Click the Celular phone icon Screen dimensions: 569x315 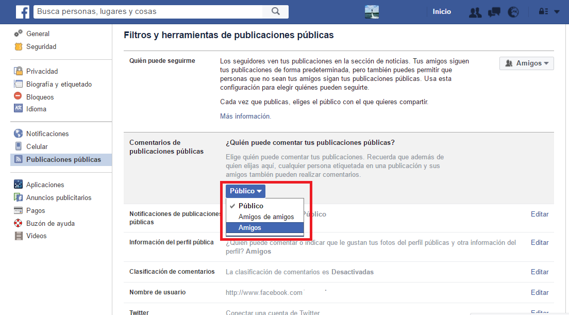tap(18, 146)
